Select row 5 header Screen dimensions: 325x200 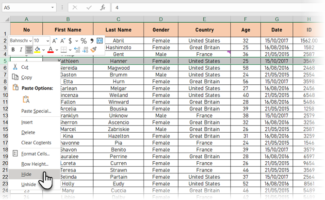tap(5, 61)
